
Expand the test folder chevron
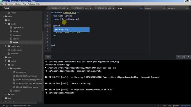tap(3, 98)
